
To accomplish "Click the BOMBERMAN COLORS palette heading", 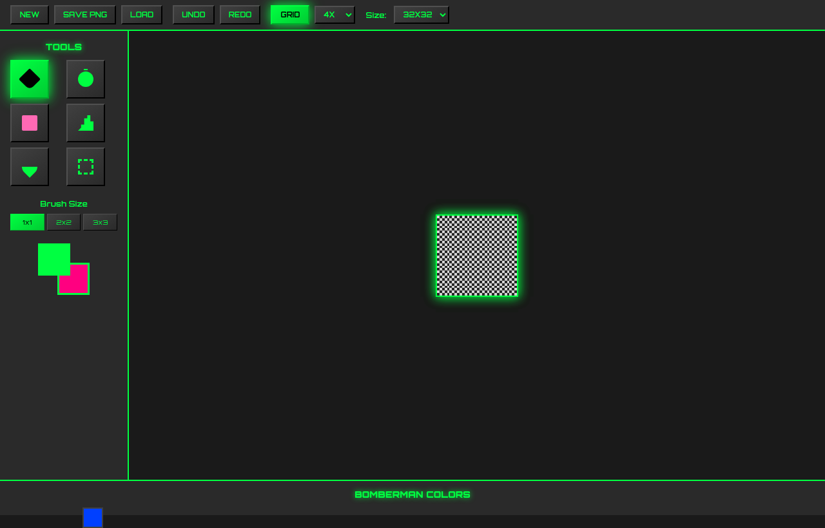I will tap(412, 495).
